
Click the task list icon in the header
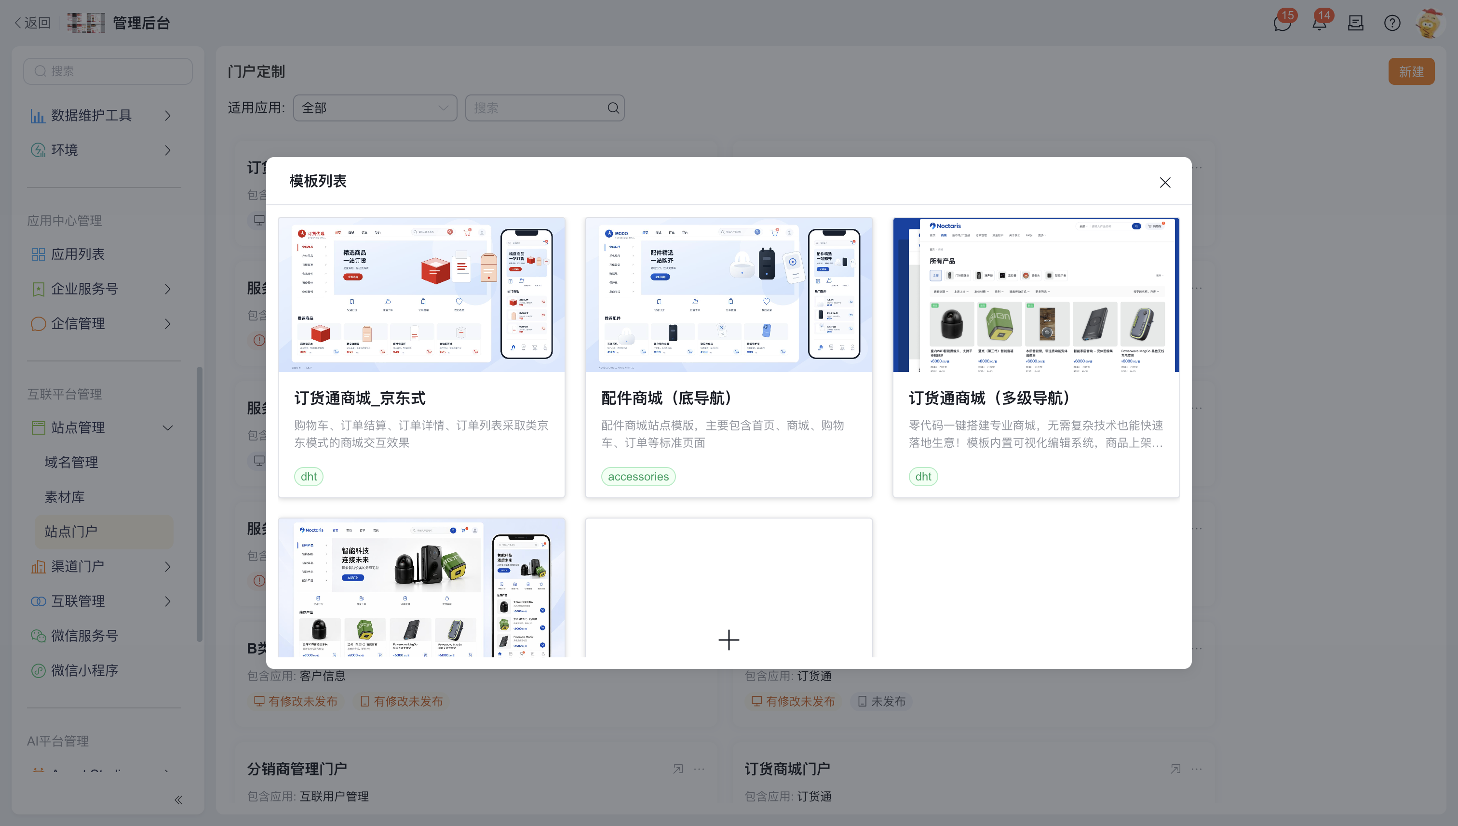1355,23
